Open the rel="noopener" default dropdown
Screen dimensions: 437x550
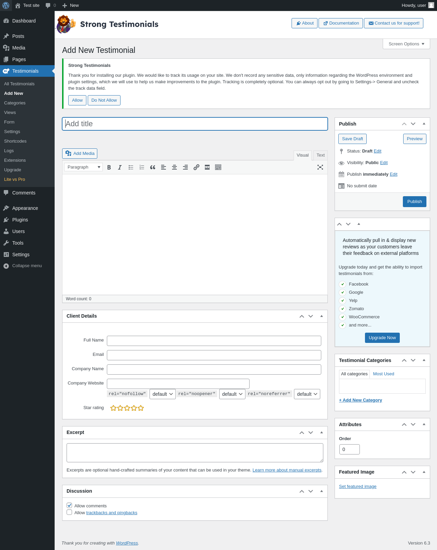point(232,394)
